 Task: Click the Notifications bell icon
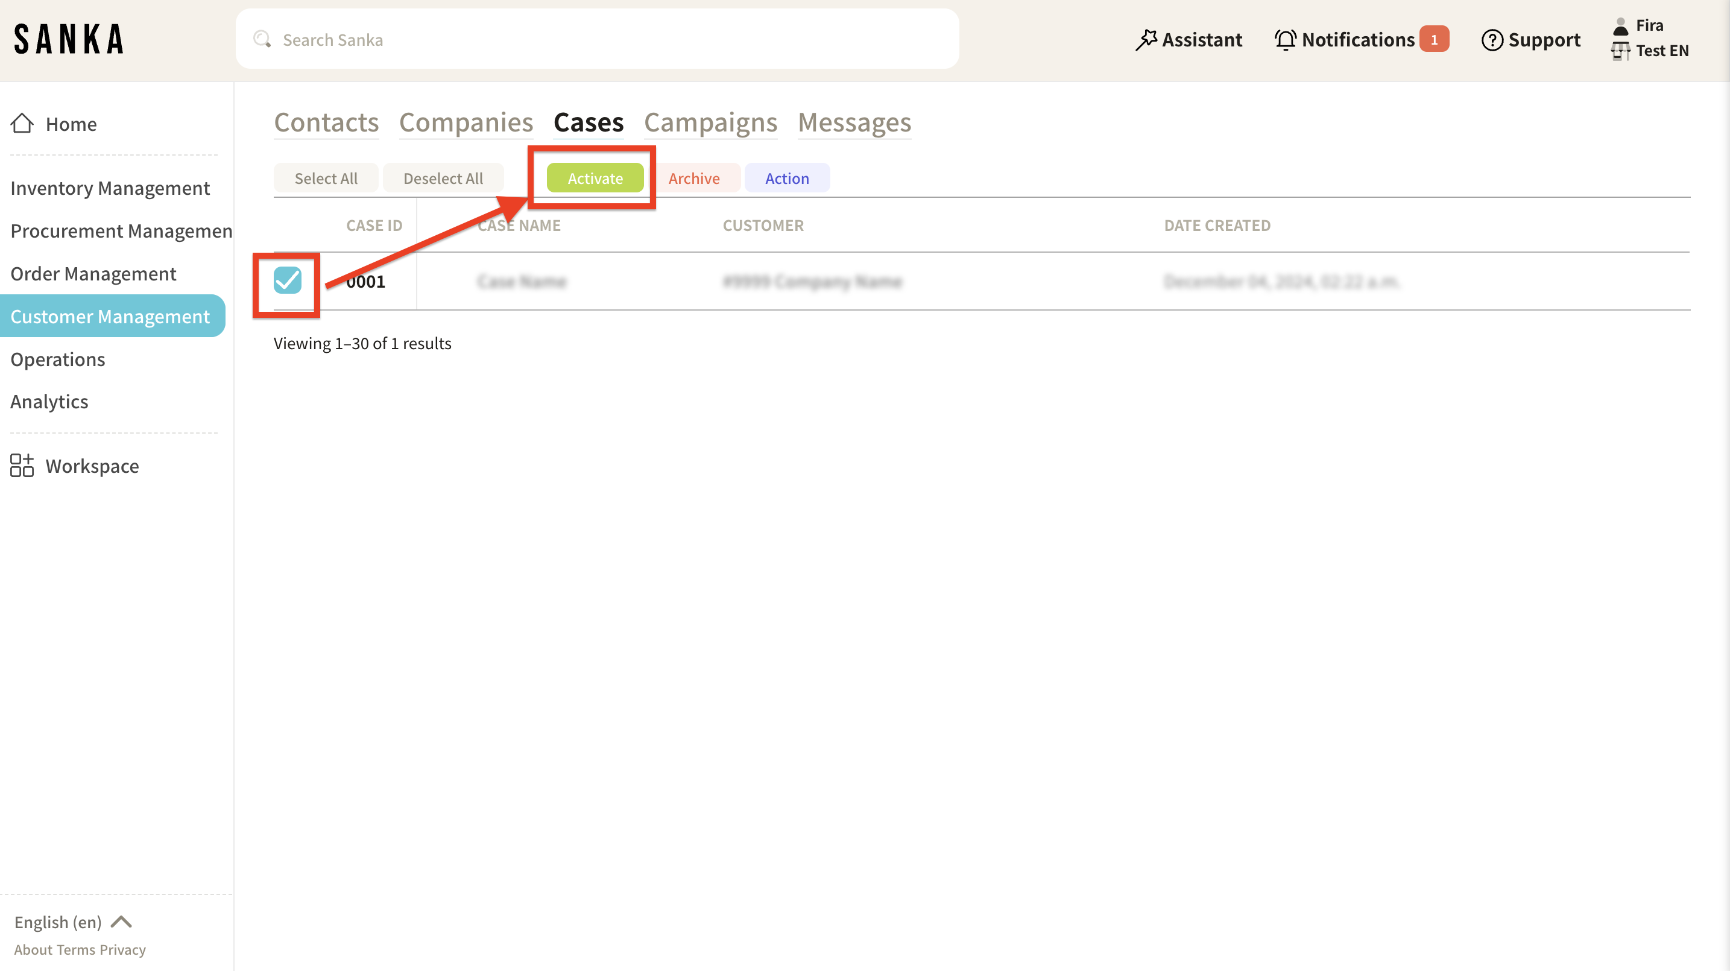pyautogui.click(x=1286, y=40)
